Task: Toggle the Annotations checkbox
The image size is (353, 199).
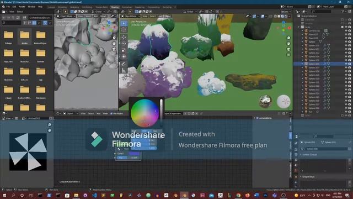Action: (258, 118)
